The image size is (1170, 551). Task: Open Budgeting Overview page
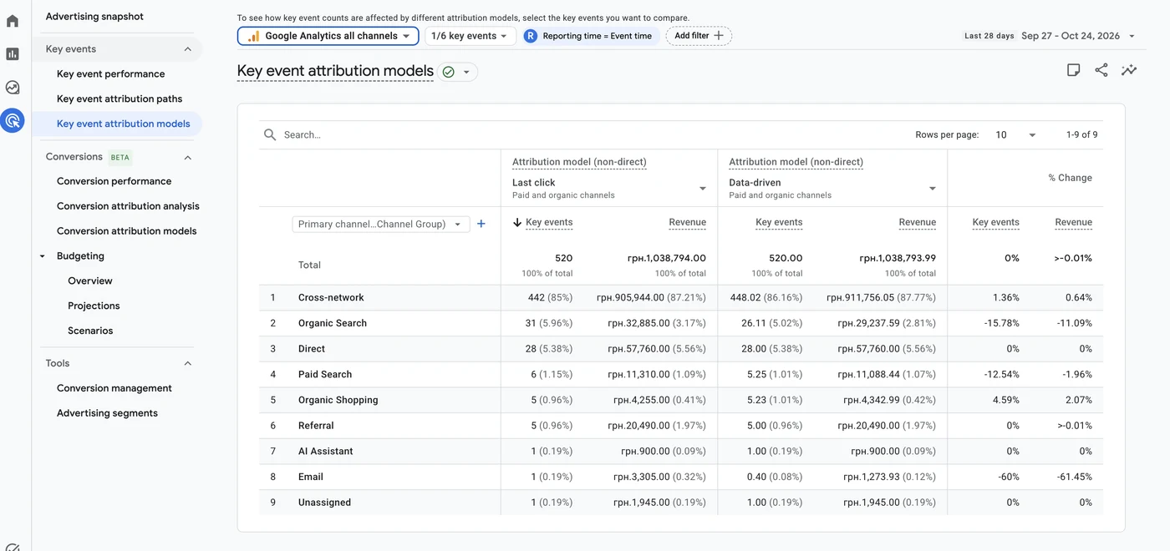pos(90,281)
